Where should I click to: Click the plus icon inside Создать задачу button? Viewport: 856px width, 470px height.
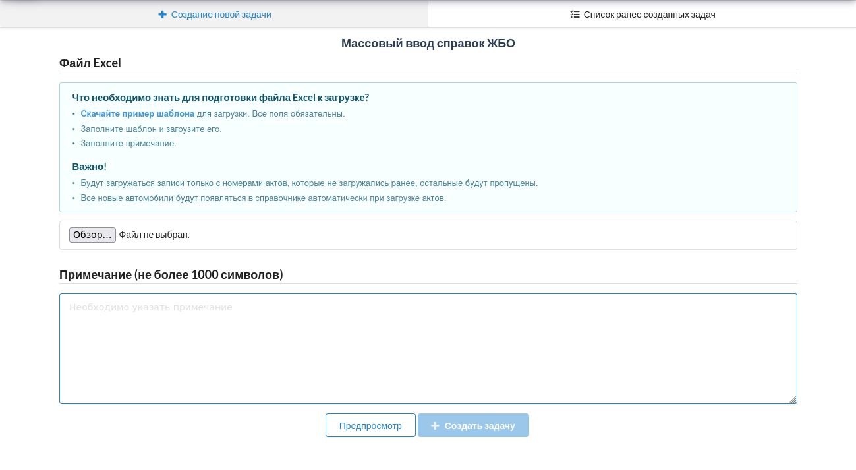pyautogui.click(x=435, y=426)
